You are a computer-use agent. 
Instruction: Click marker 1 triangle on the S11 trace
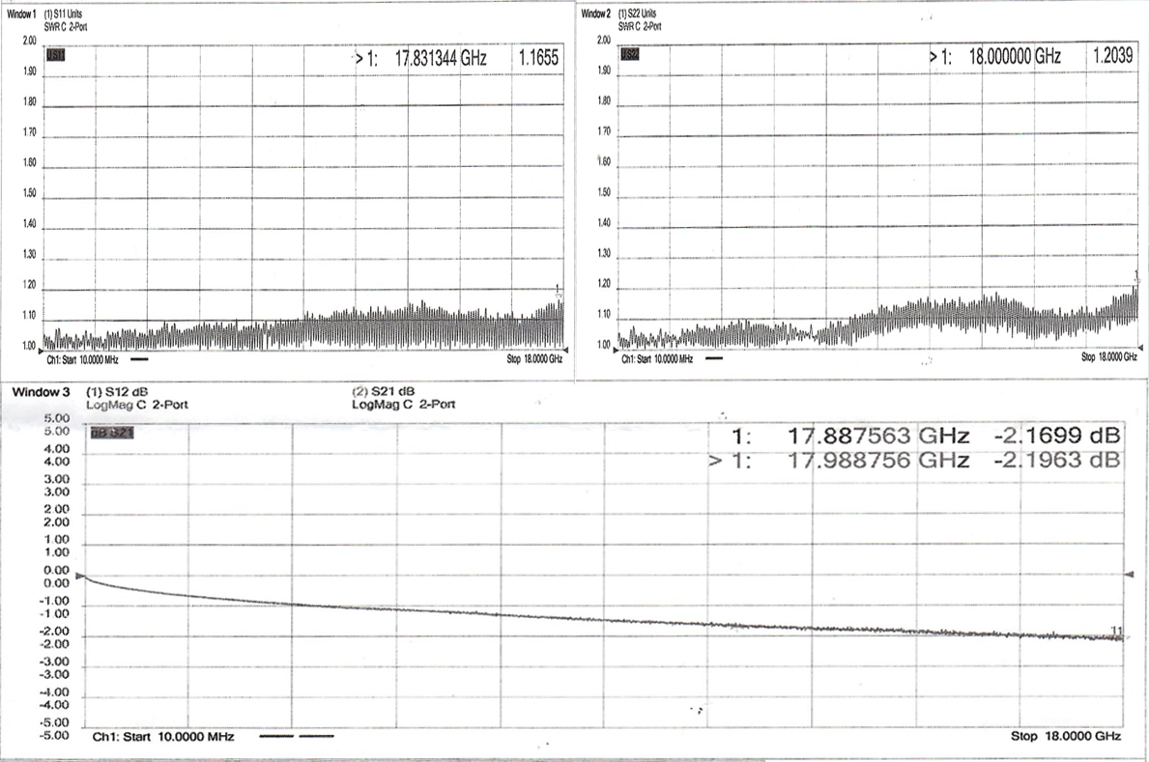[559, 291]
